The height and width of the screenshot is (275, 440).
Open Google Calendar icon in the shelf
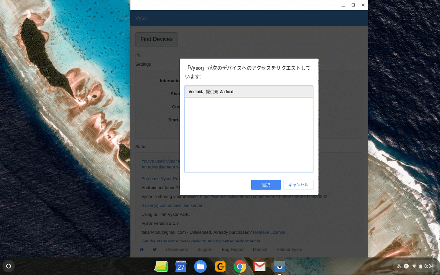(181, 266)
